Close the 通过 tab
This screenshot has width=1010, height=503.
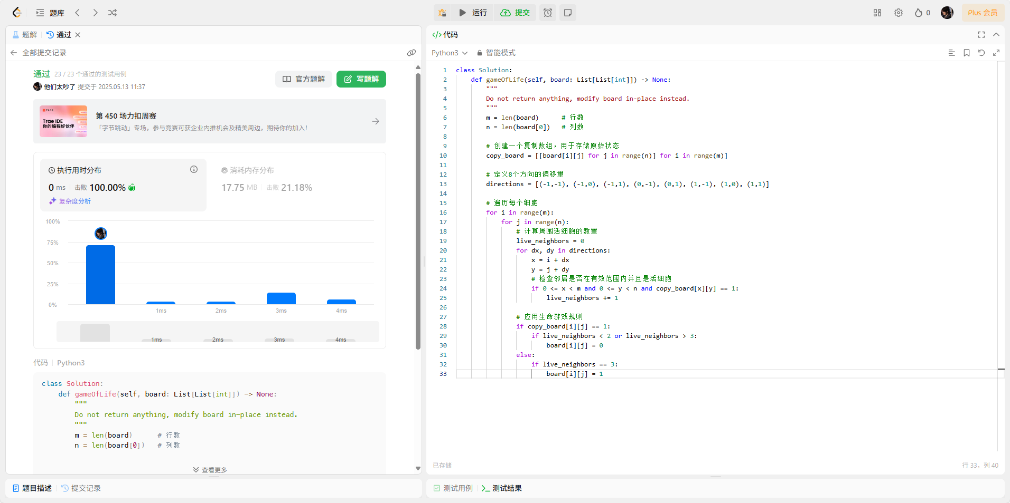78,35
